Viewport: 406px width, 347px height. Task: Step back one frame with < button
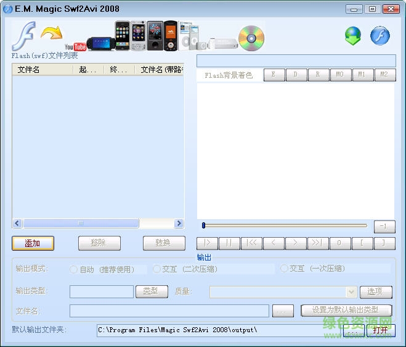[x=274, y=243]
